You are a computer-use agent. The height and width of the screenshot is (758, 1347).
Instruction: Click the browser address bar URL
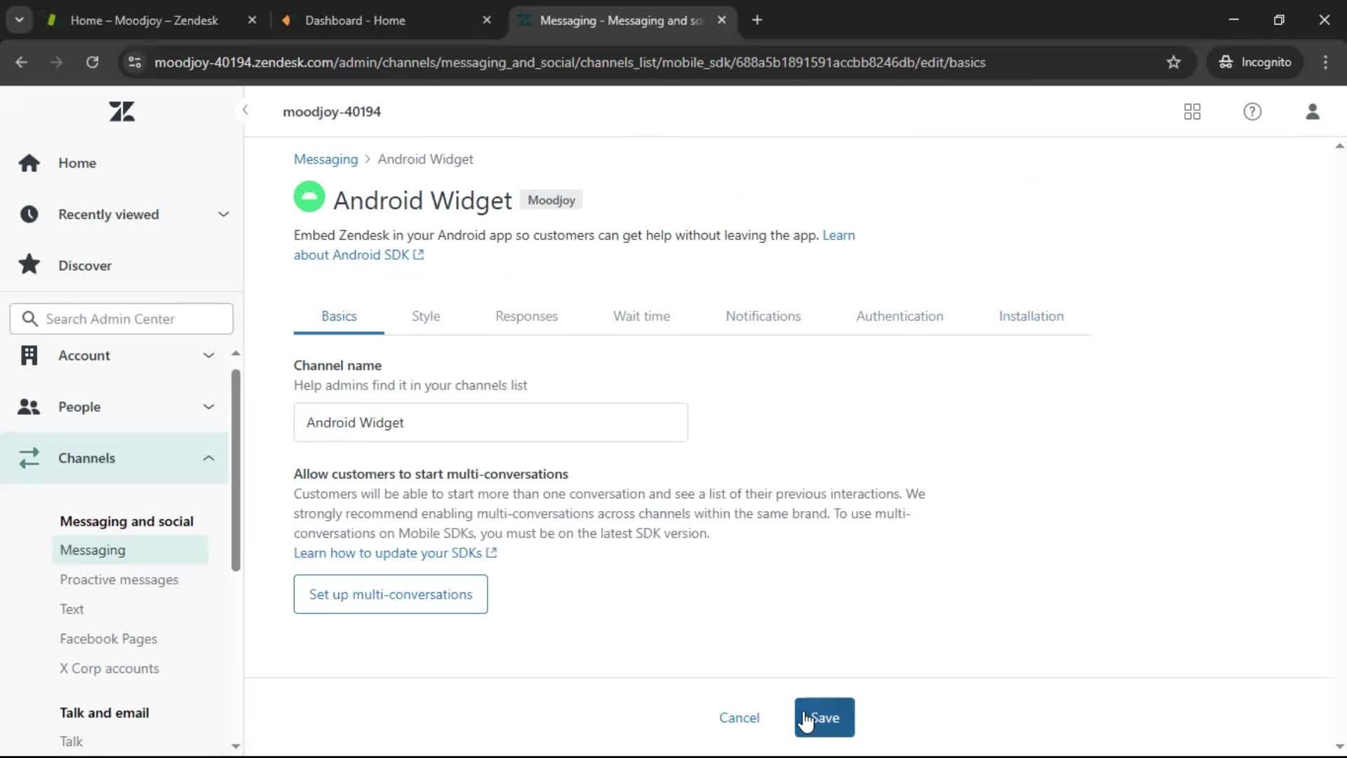(570, 62)
